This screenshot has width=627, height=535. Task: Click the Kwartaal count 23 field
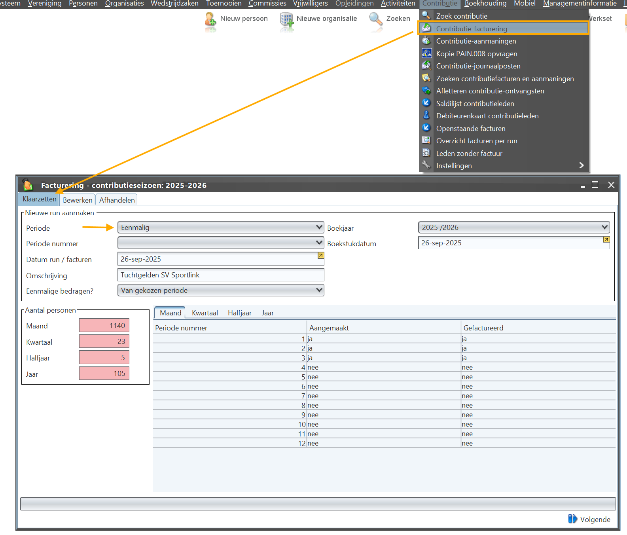click(104, 341)
